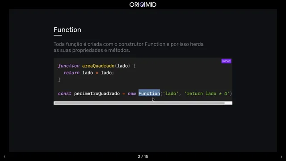Click the highlighted Function constructor word
This screenshot has width=286, height=161.
point(149,93)
